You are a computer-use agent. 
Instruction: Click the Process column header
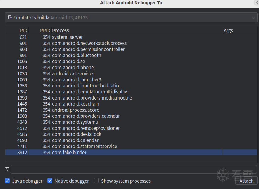point(60,30)
